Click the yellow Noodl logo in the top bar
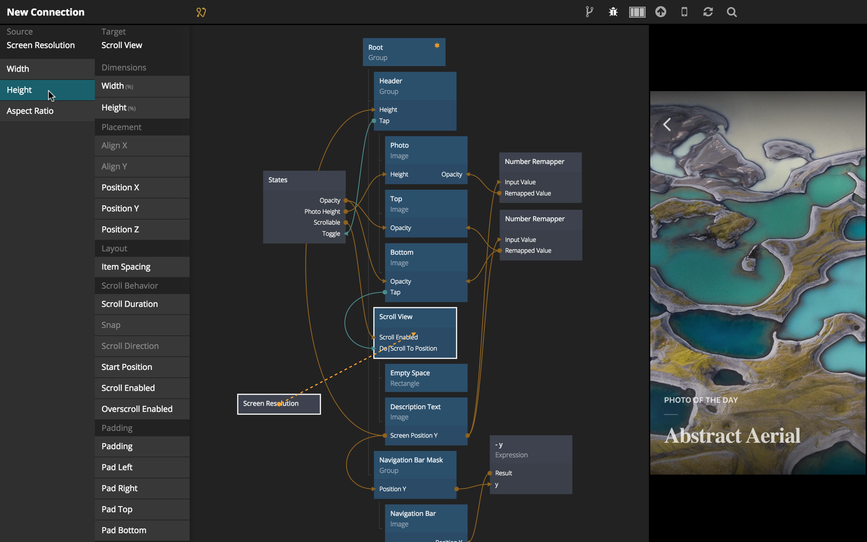Screen dimensions: 867x542 click(x=202, y=12)
